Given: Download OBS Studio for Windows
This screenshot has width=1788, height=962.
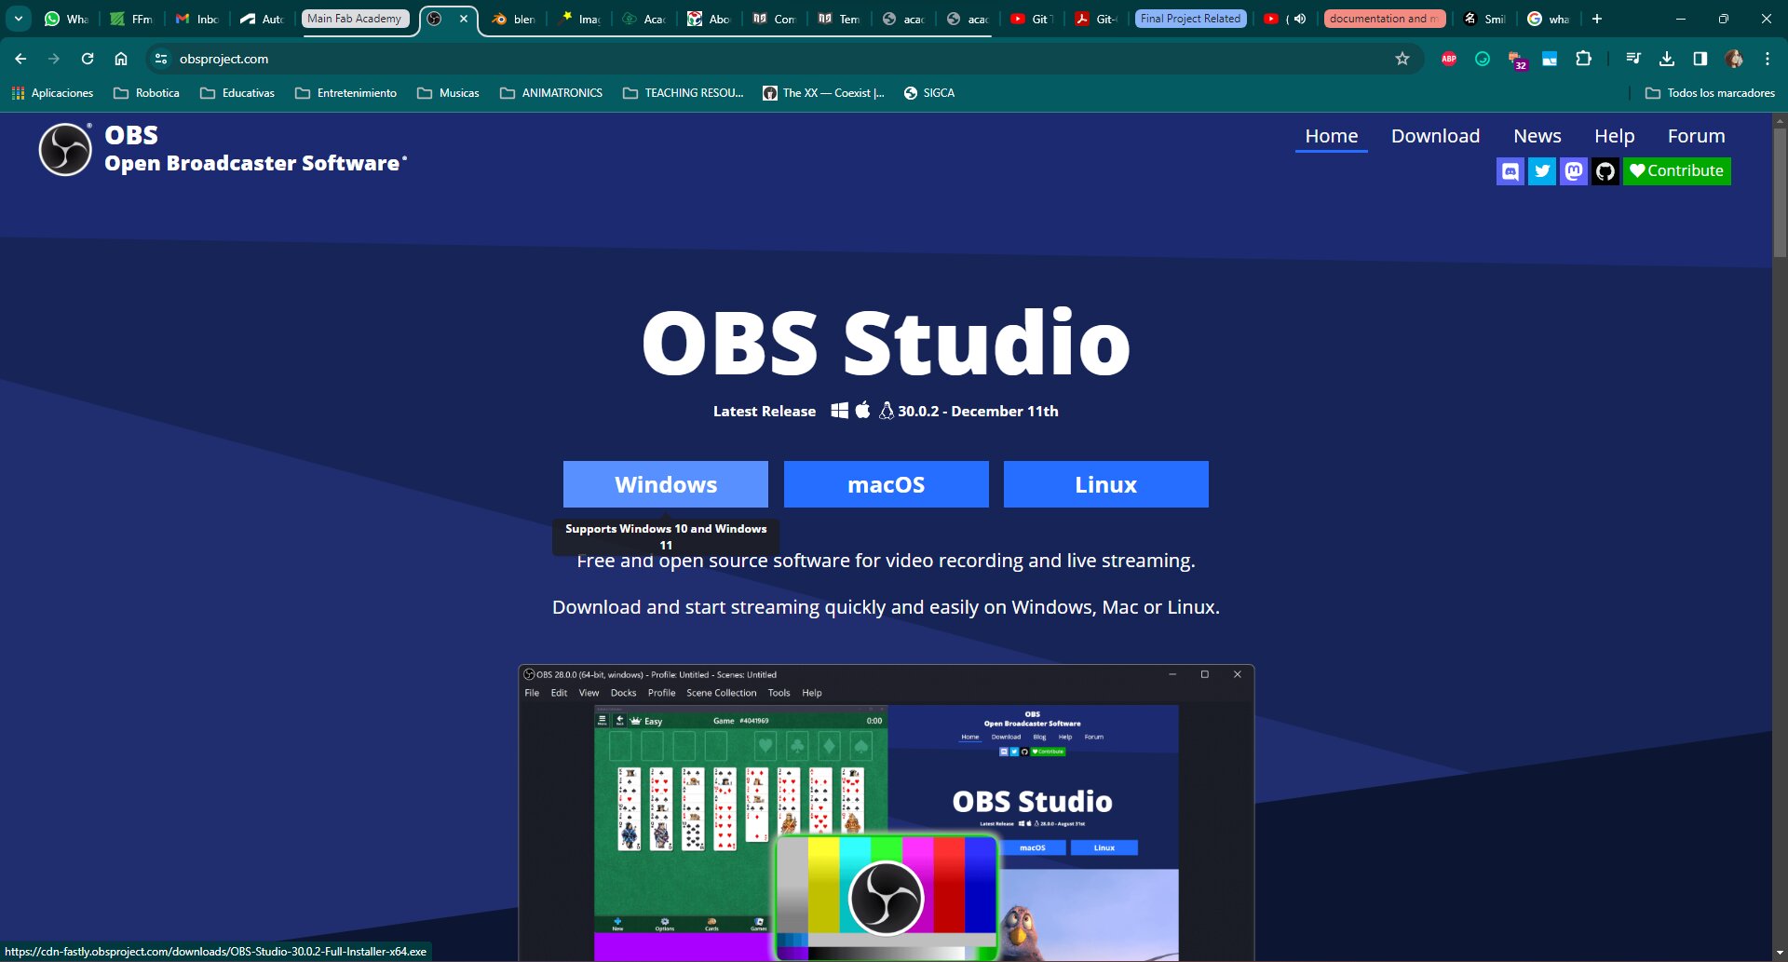Looking at the screenshot, I should pyautogui.click(x=666, y=484).
